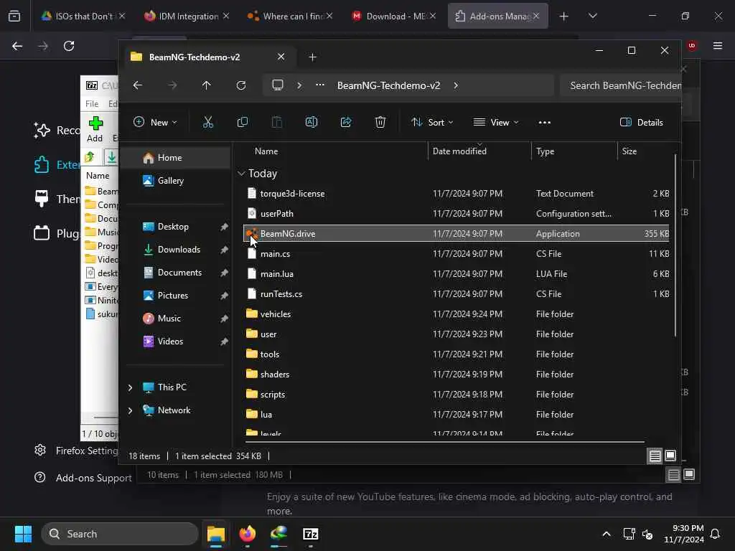Open the Sort dropdown menu
Viewport: 735px width, 551px height.
pos(431,122)
